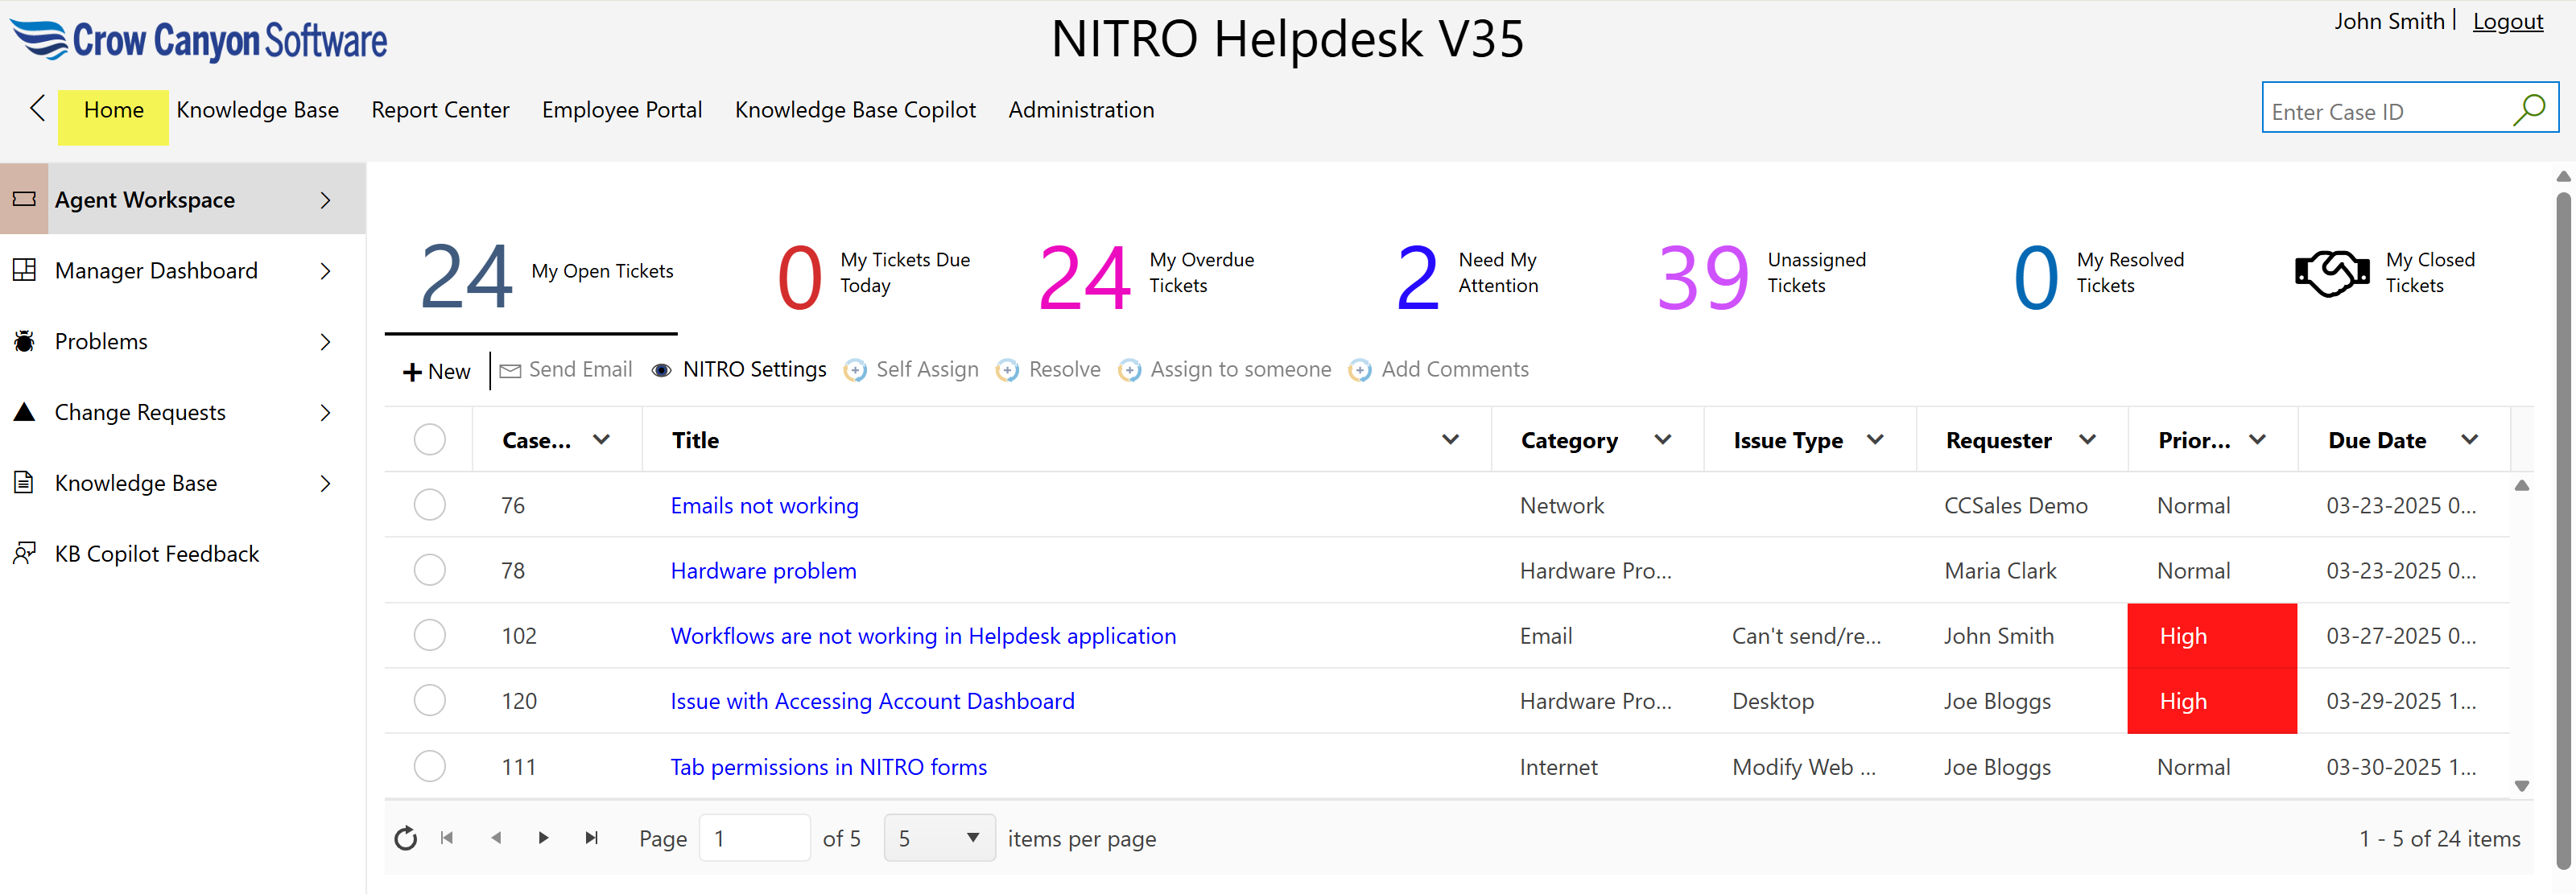Toggle the select-all circle in the table header

point(429,440)
